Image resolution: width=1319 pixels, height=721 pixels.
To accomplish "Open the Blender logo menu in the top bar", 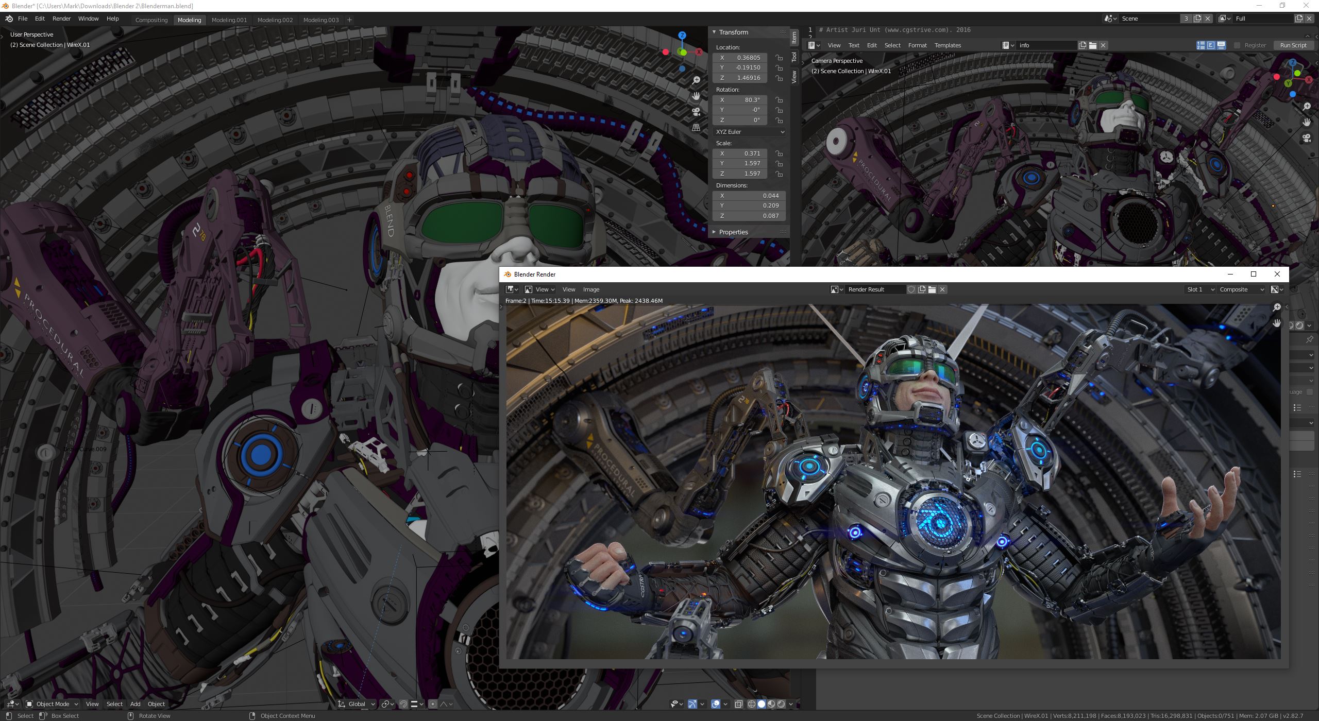I will pos(9,19).
